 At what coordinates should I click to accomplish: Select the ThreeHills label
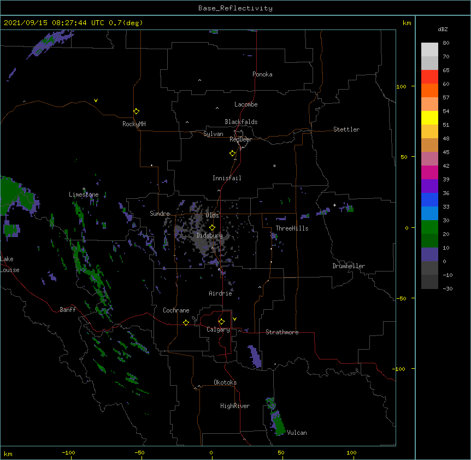click(292, 228)
